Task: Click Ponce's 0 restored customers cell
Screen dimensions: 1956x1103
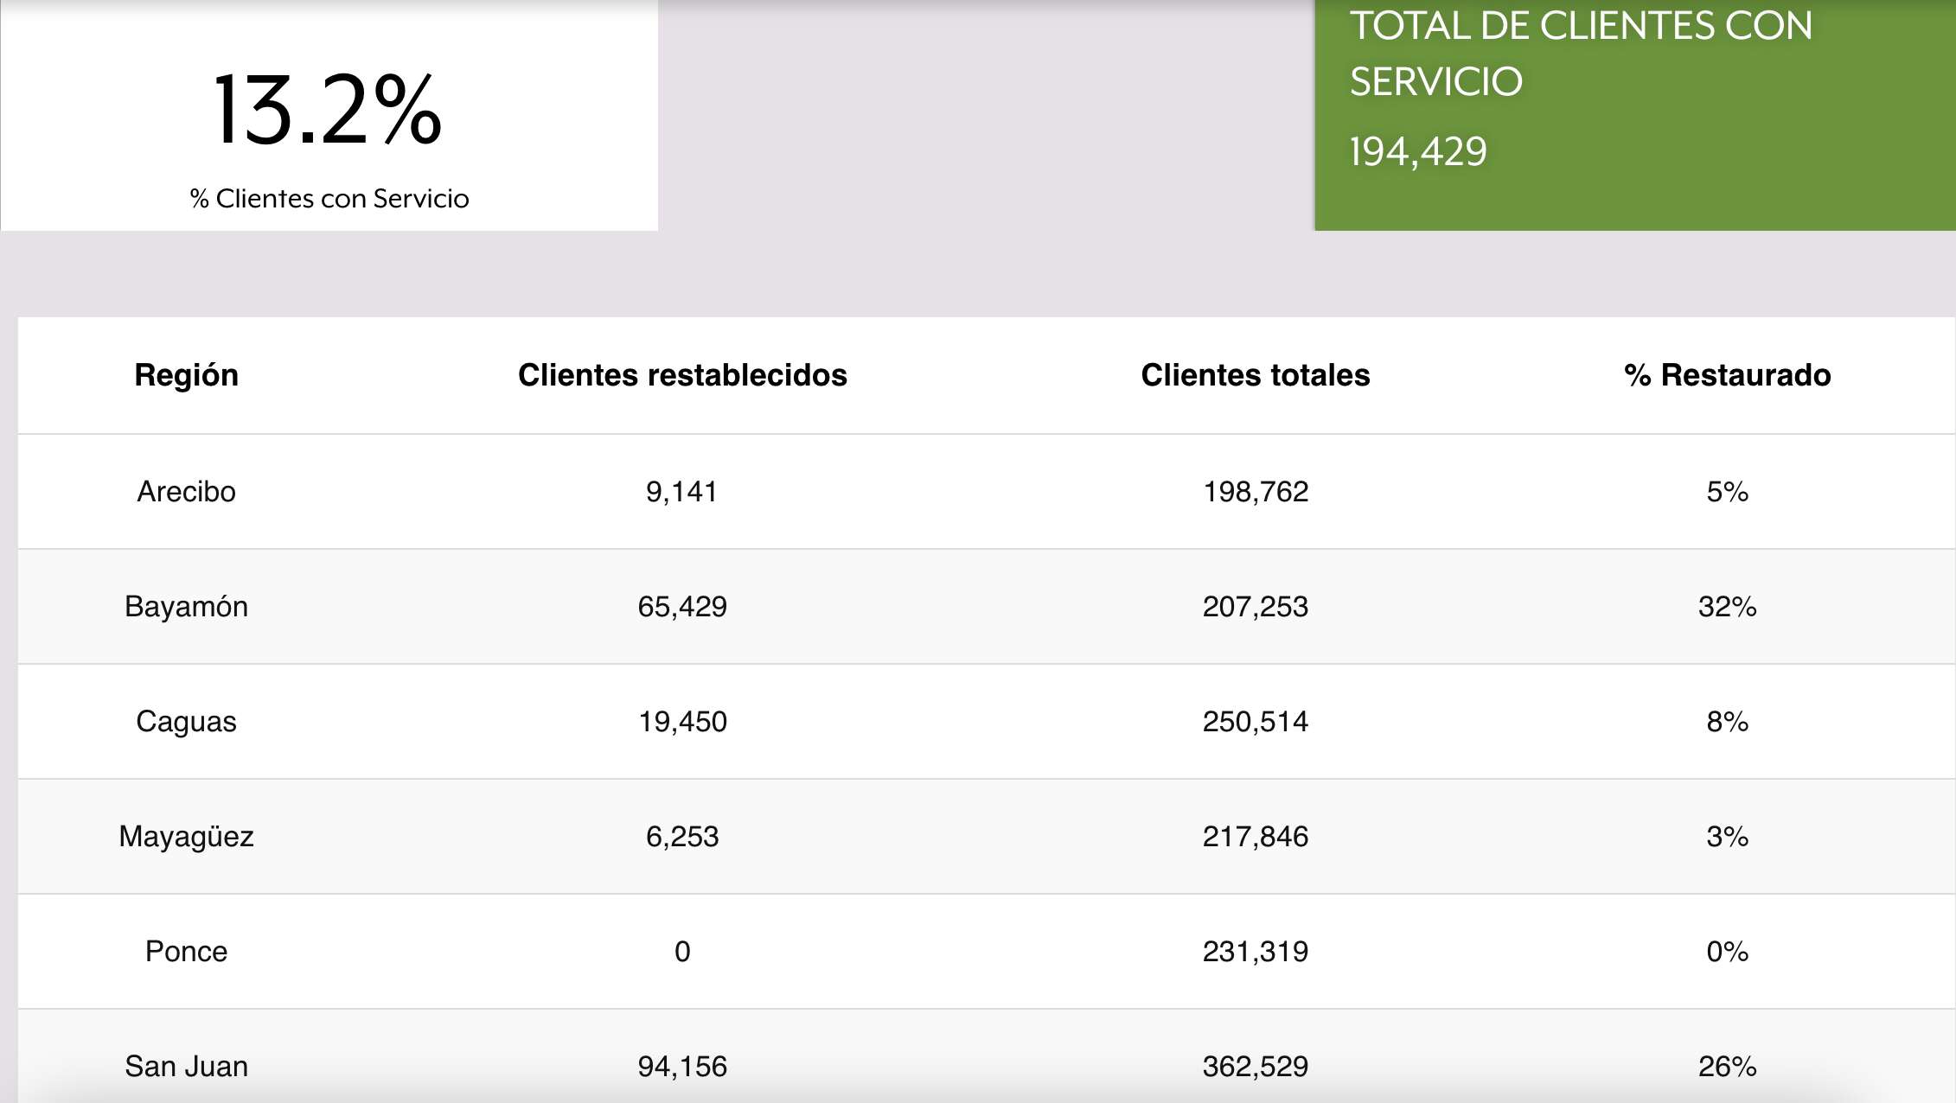Action: click(x=684, y=951)
